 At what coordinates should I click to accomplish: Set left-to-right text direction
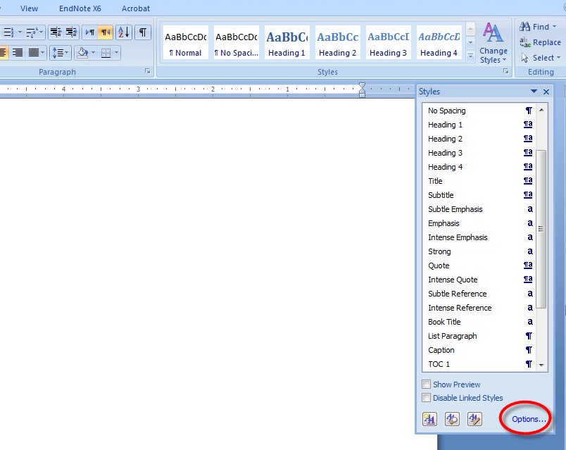(x=90, y=32)
